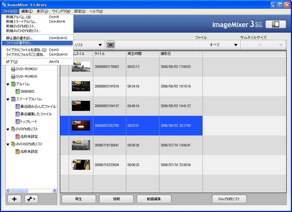Sort by 撮影日 column header
Screen dimensions: 292x212
click(x=181, y=54)
